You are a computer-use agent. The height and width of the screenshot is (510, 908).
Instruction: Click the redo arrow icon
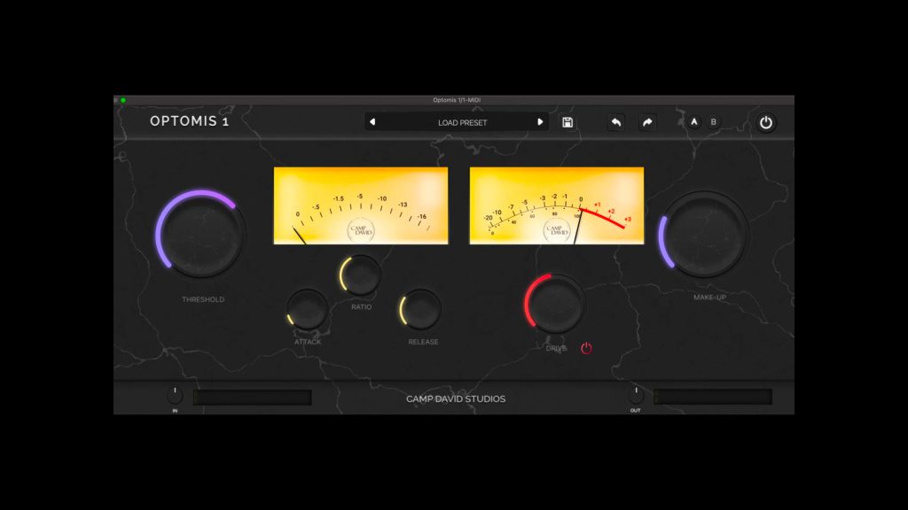647,122
